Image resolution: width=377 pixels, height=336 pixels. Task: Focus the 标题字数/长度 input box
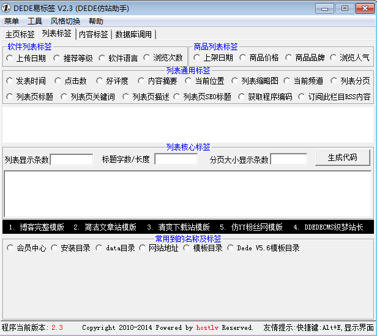point(176,159)
